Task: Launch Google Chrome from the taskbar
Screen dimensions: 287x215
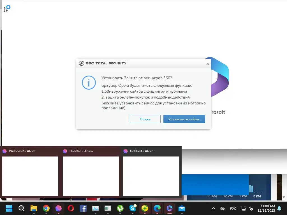Action: (x=46, y=208)
